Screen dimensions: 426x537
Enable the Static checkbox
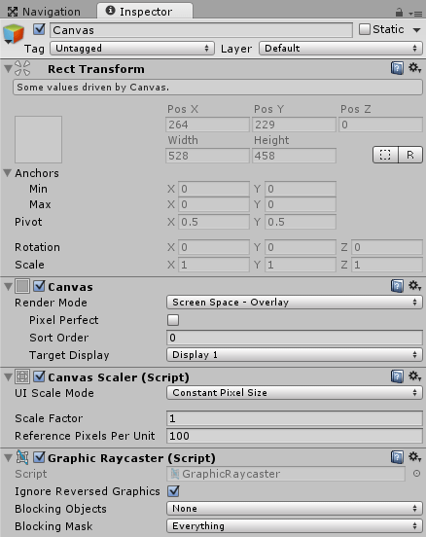coord(365,29)
